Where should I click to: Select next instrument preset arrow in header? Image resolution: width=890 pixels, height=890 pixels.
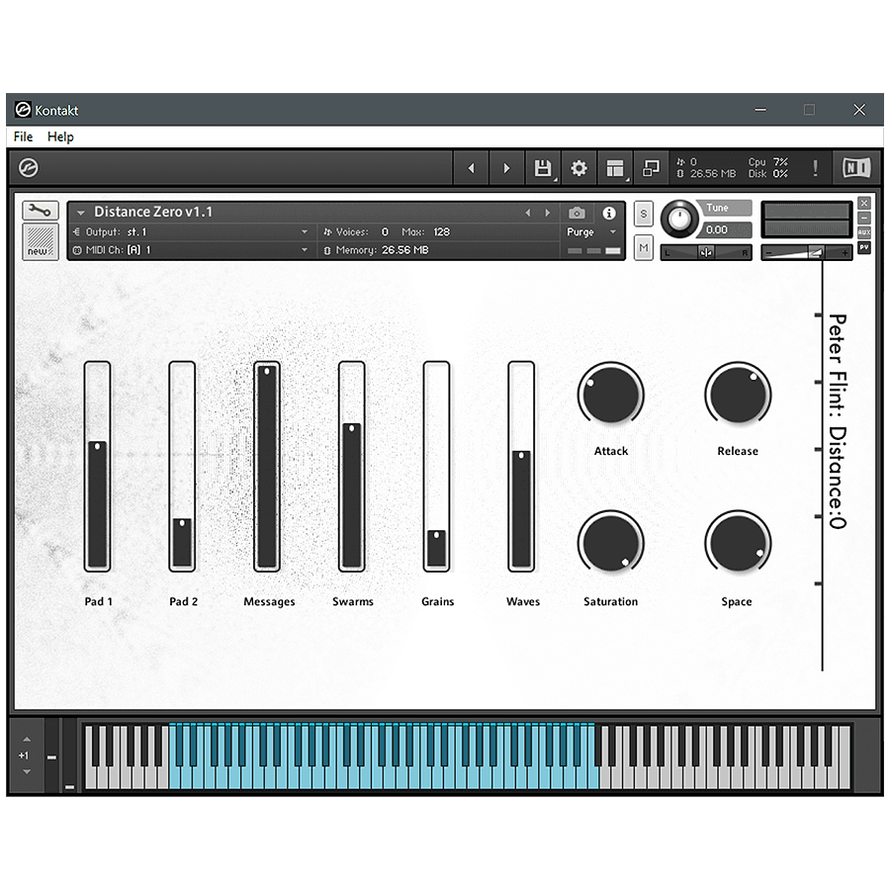pos(547,213)
